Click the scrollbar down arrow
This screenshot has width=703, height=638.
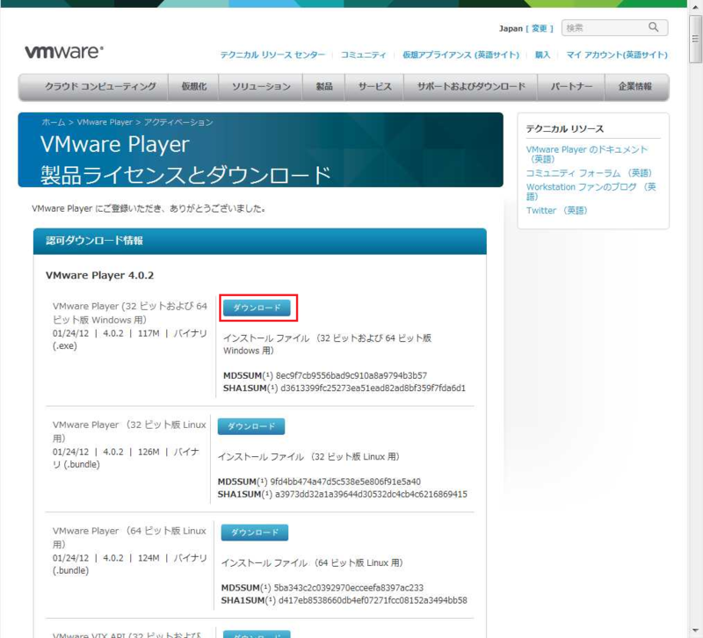coord(695,630)
